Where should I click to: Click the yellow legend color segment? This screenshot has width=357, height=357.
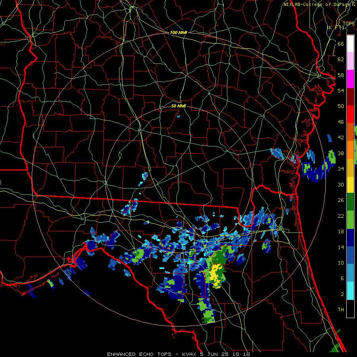tap(350, 185)
